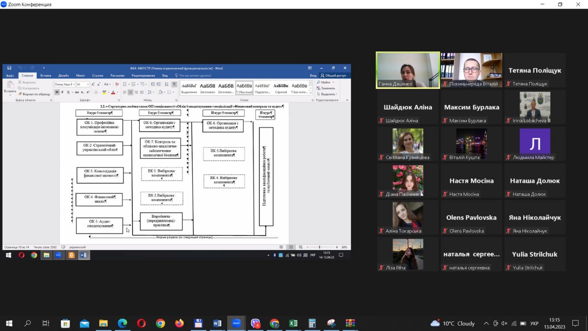Click the center alignment icon

130,92
